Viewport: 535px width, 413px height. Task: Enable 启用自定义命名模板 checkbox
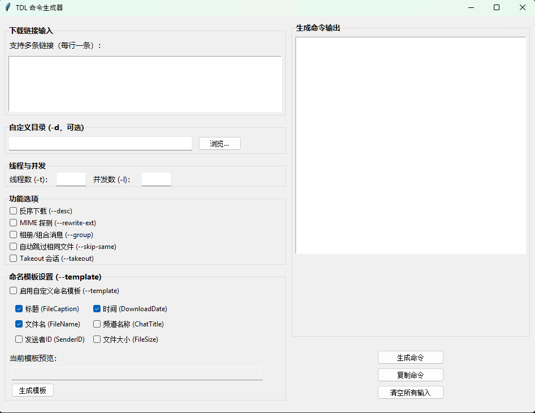tap(14, 291)
